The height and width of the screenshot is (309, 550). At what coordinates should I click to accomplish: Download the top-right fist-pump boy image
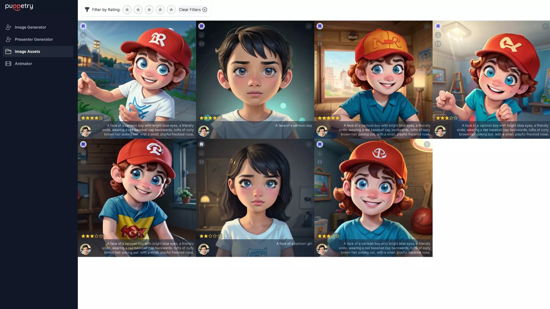(x=438, y=35)
